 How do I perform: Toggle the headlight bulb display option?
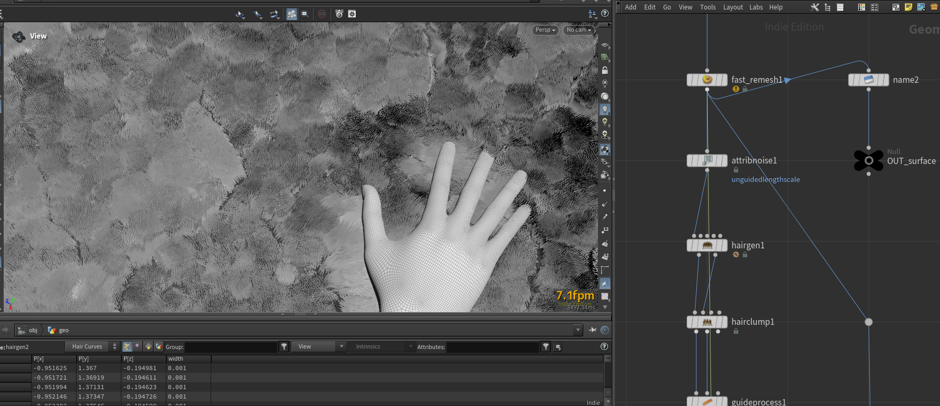[x=605, y=109]
